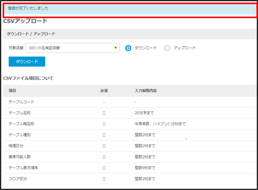Click the CSVアップロード page heading
The image size is (258, 190).
(x=25, y=21)
